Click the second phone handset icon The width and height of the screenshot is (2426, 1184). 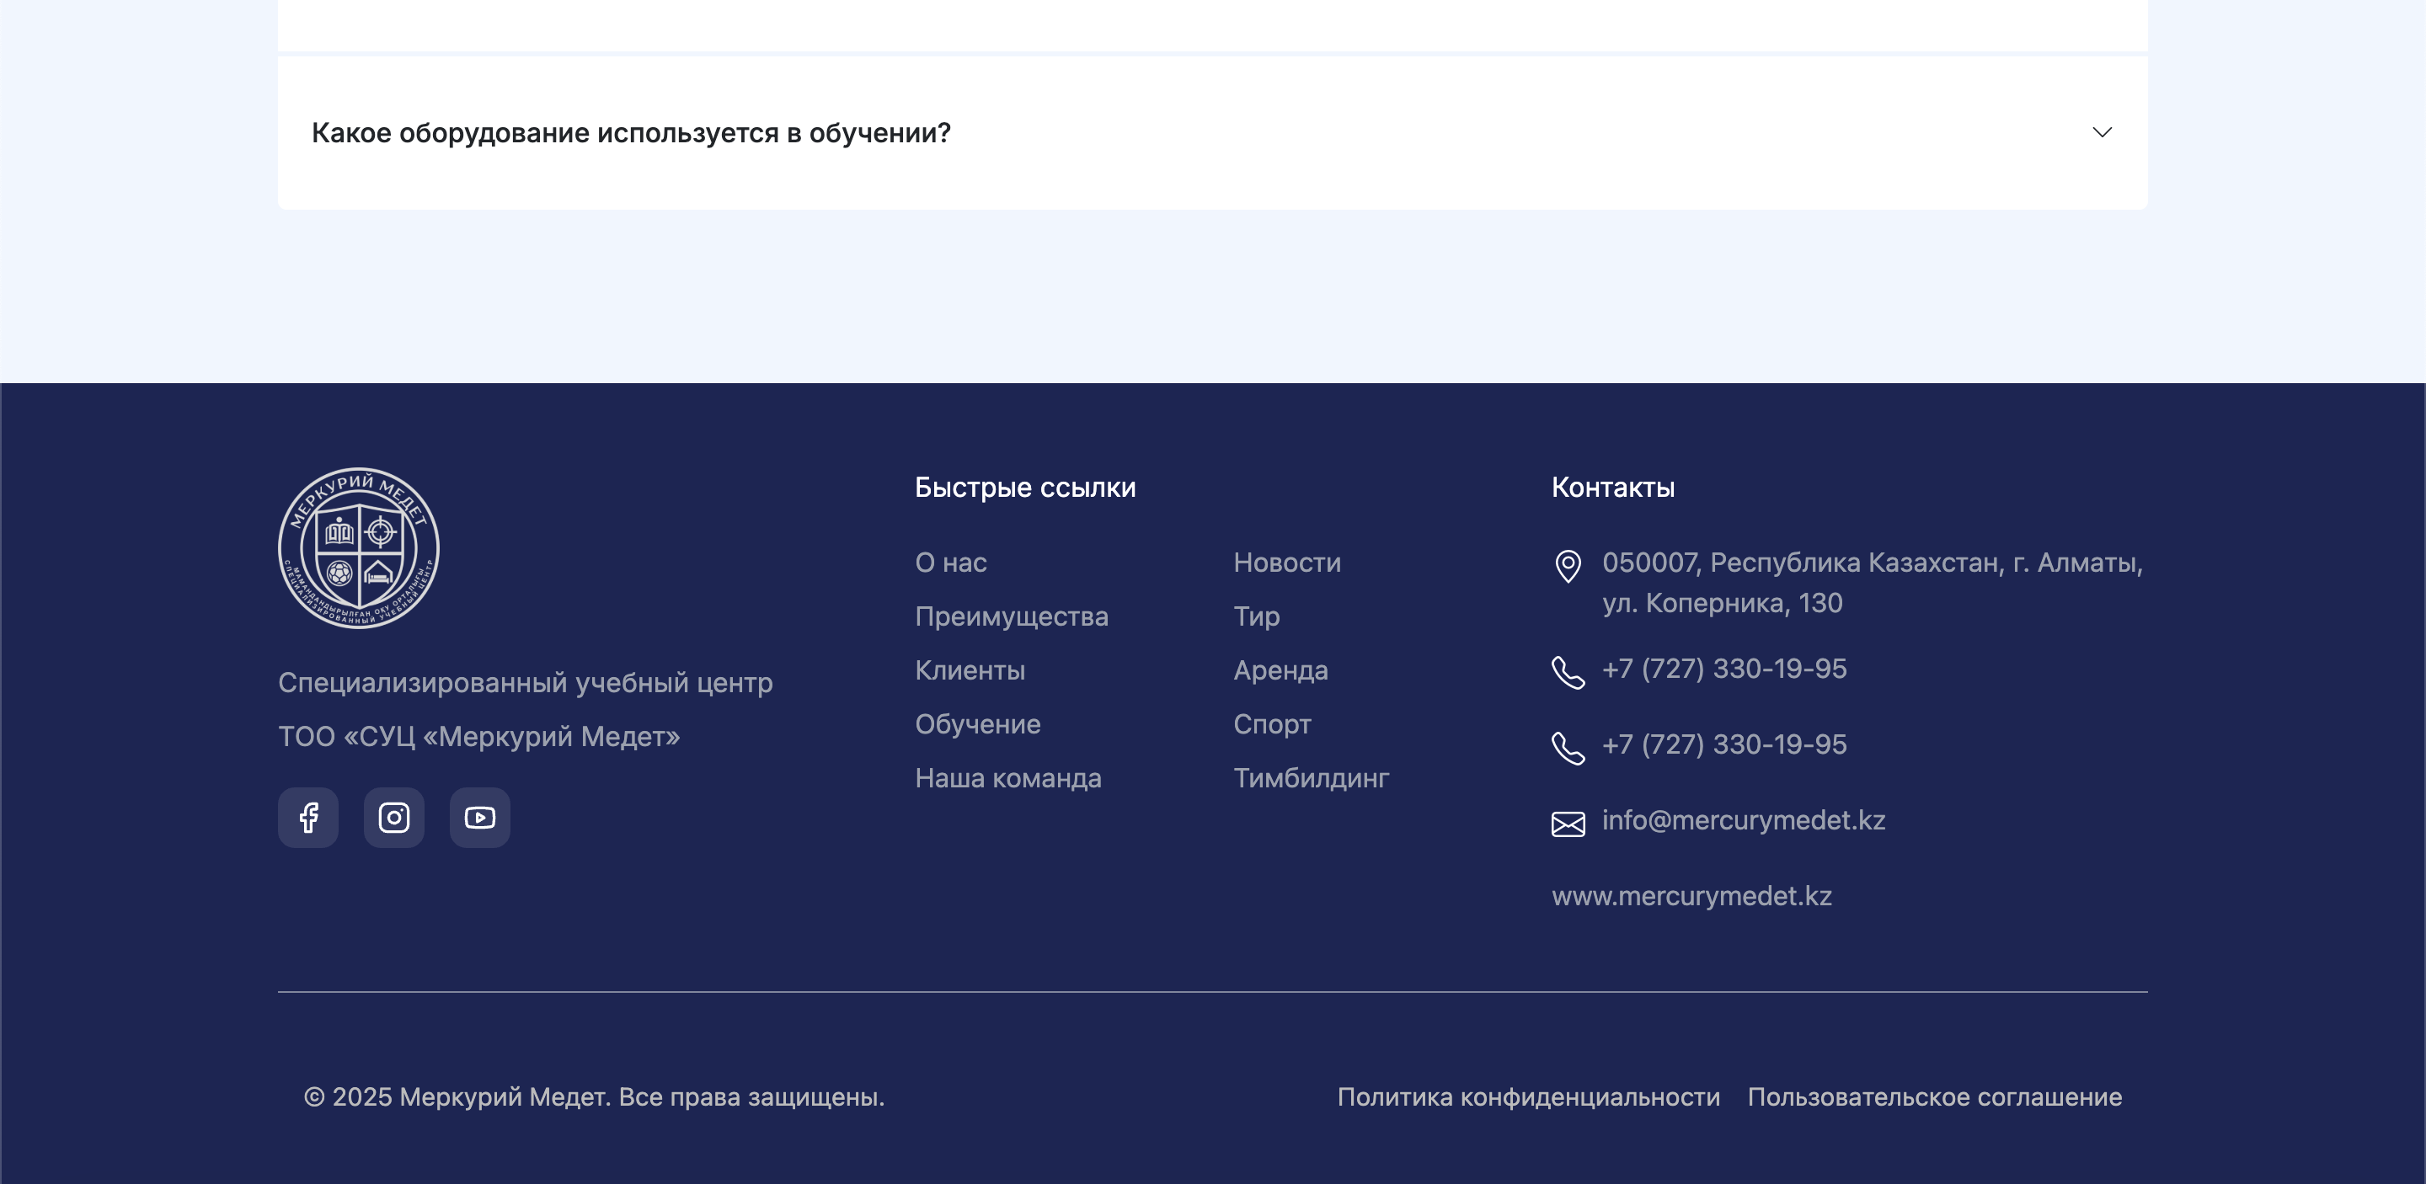click(1568, 747)
